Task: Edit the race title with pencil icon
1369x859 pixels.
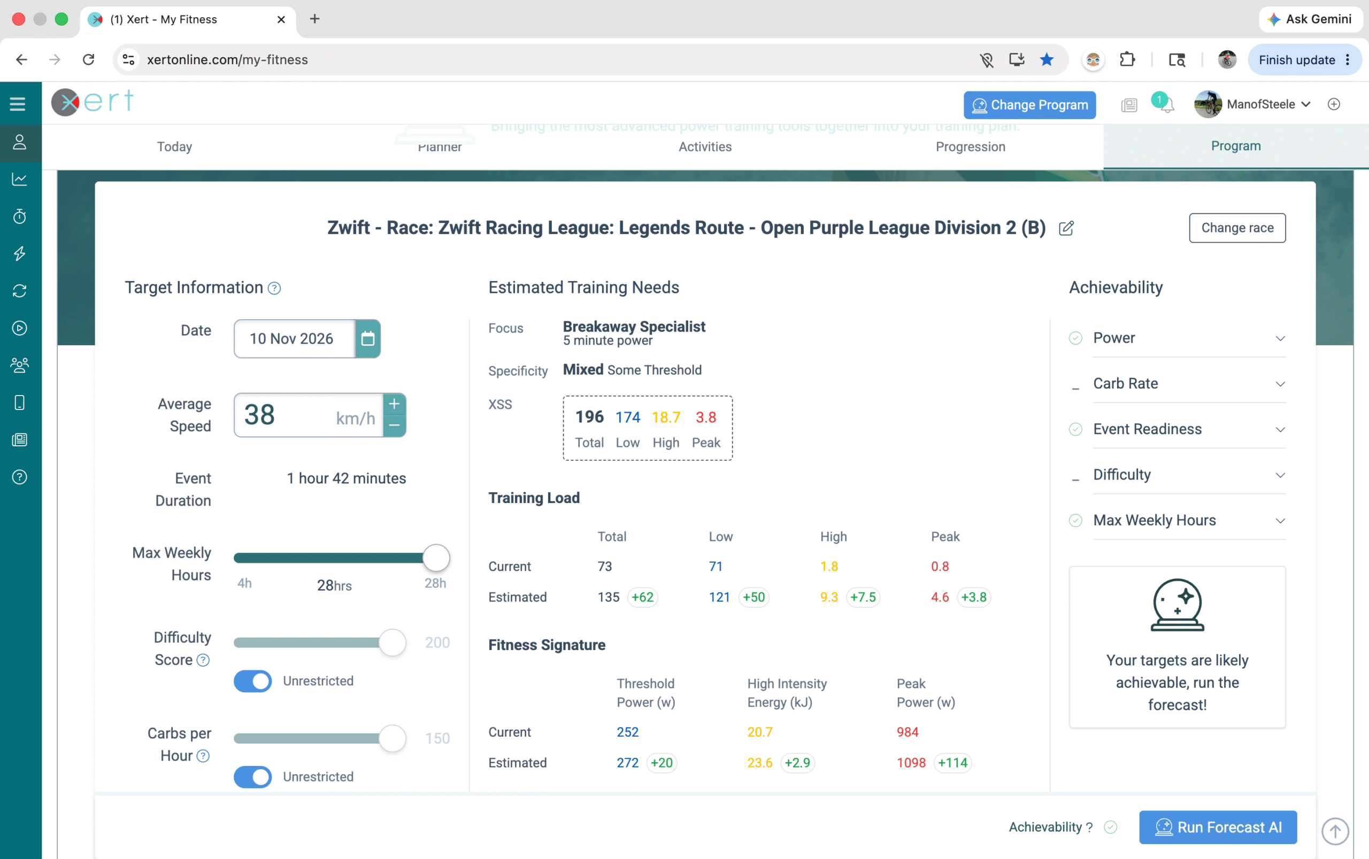Action: coord(1066,228)
